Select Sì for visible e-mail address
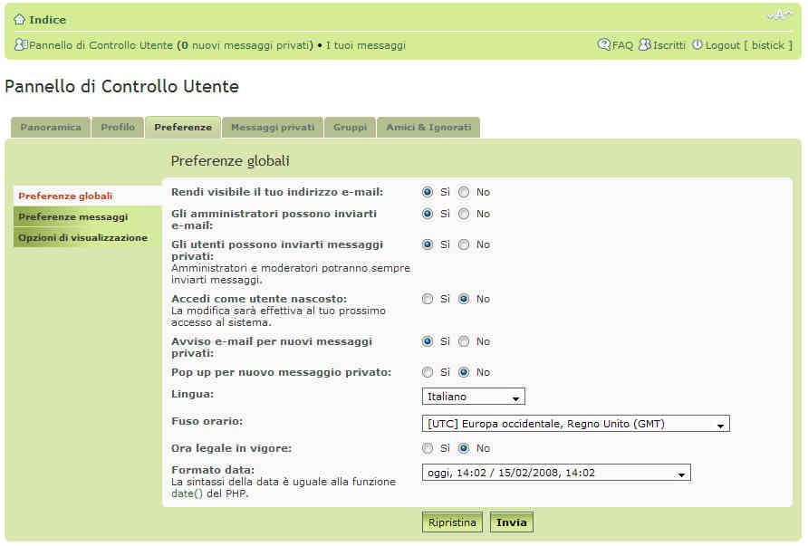The height and width of the screenshot is (546, 808). pos(428,192)
